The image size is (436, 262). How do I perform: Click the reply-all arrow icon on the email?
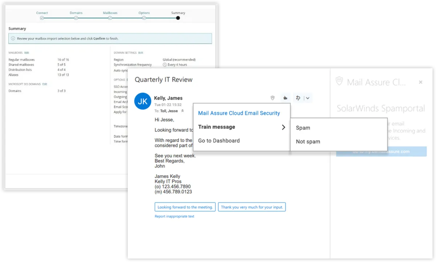[298, 98]
